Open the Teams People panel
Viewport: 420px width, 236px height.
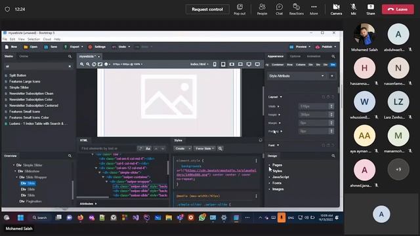[x=262, y=9]
